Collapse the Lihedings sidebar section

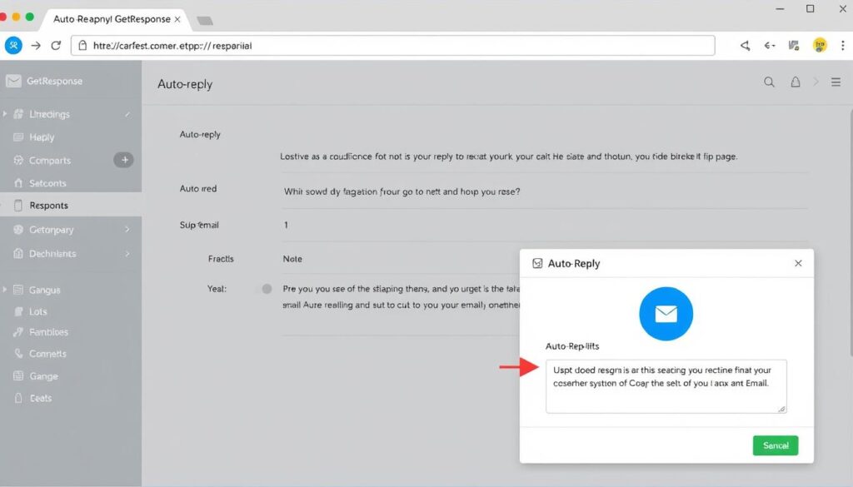(x=127, y=114)
